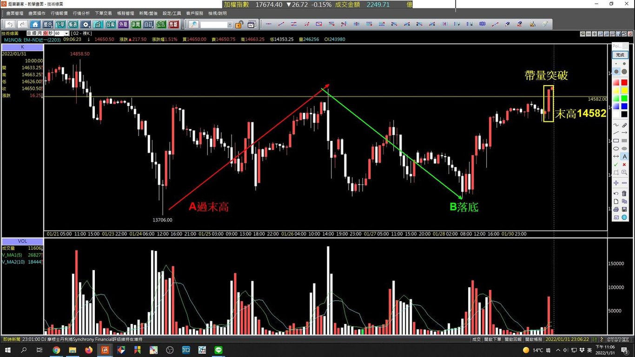Open the 下單 order toolbar button
This screenshot has width=635, height=357.
point(60,24)
